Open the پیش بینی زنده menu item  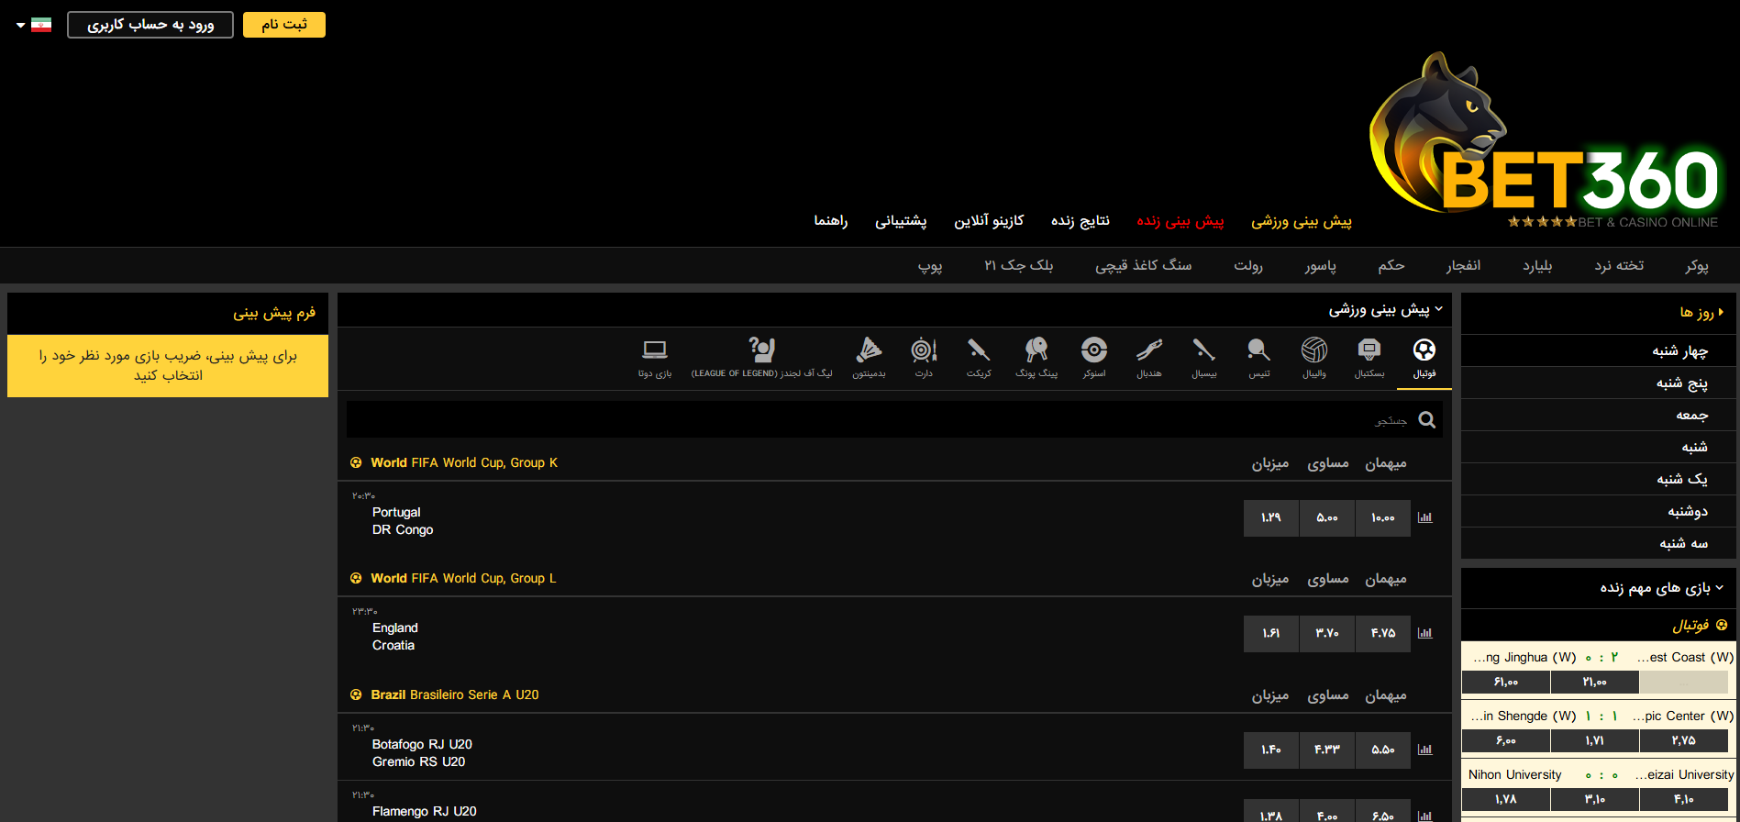tap(1180, 221)
